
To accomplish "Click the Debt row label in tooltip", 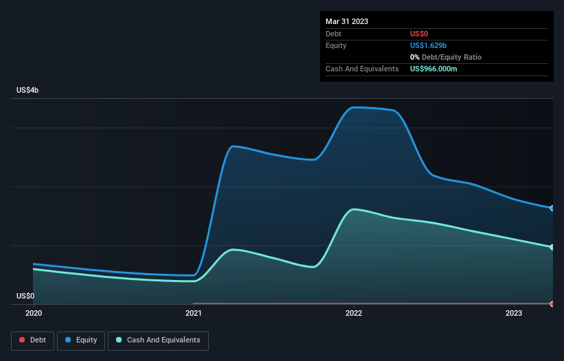I will [x=333, y=34].
